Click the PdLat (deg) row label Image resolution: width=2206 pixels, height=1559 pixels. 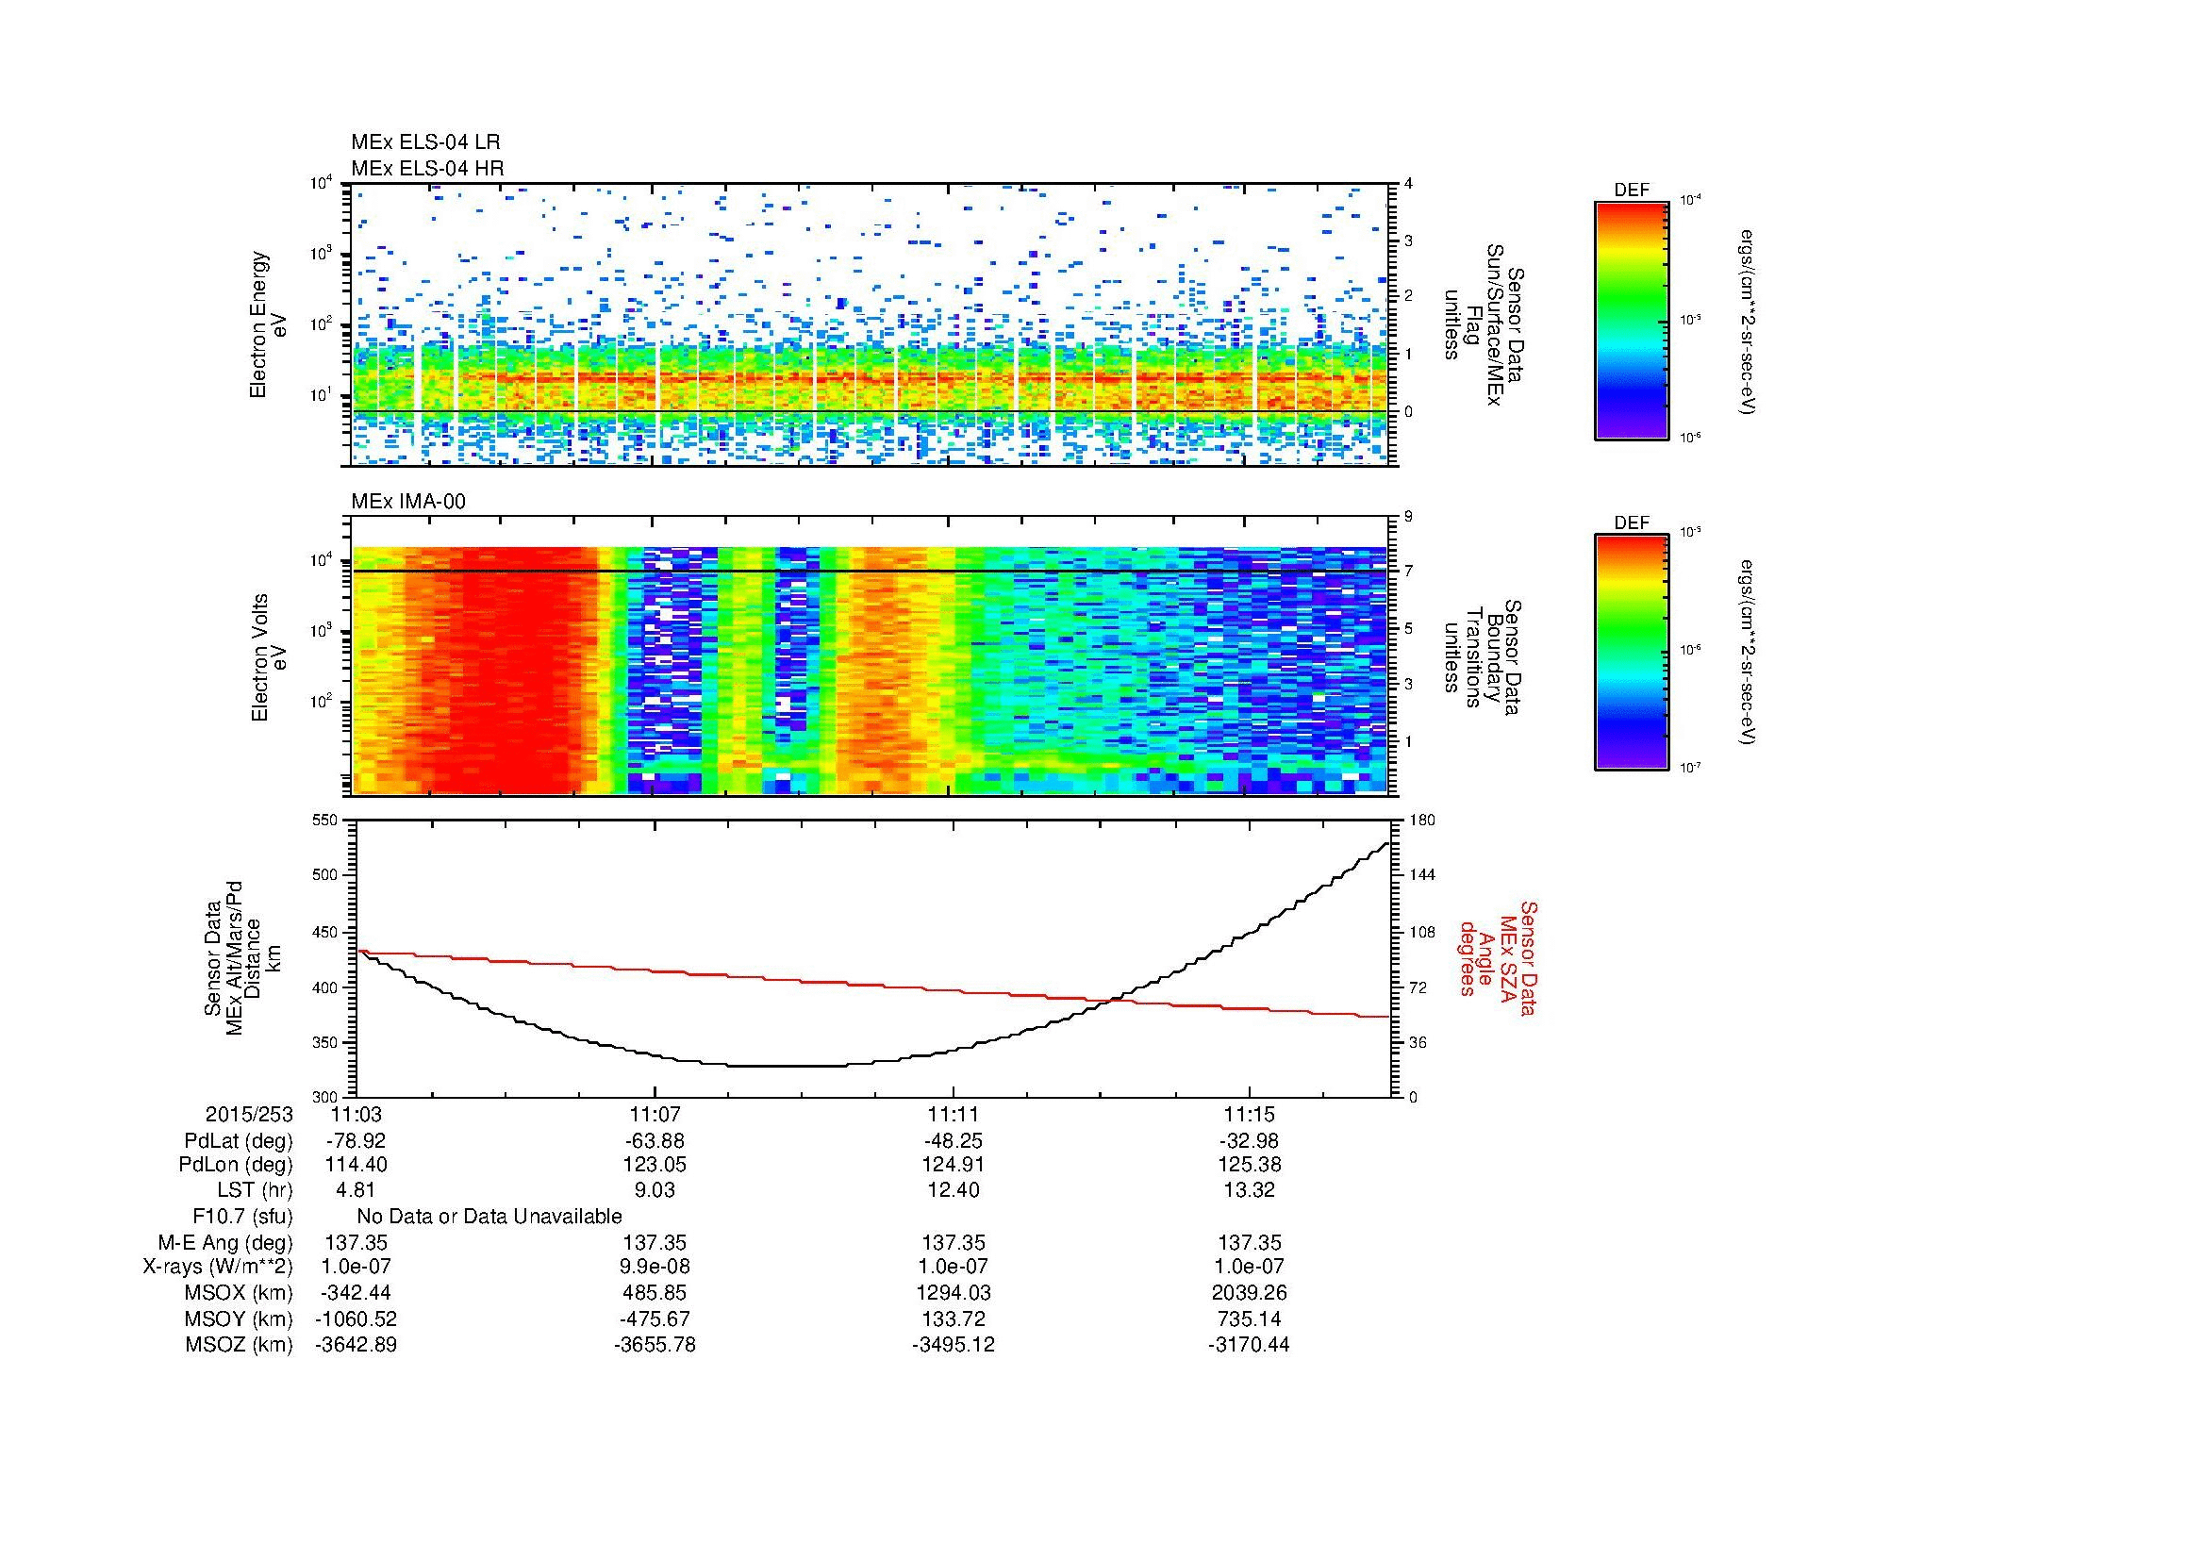pos(239,1141)
